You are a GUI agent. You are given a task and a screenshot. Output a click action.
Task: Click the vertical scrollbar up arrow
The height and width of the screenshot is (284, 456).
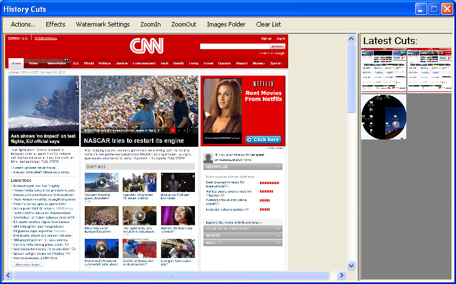coord(351,38)
